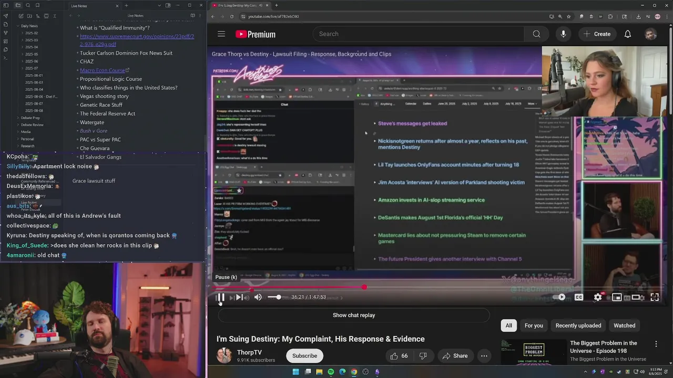This screenshot has height=378, width=673.
Task: Open Obsidian file explorer tab
Action: coord(18,5)
